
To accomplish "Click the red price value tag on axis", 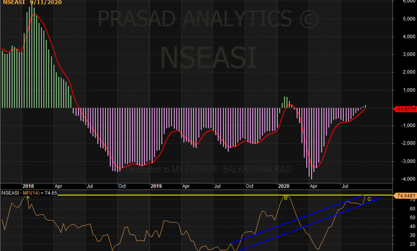I will pyautogui.click(x=404, y=109).
